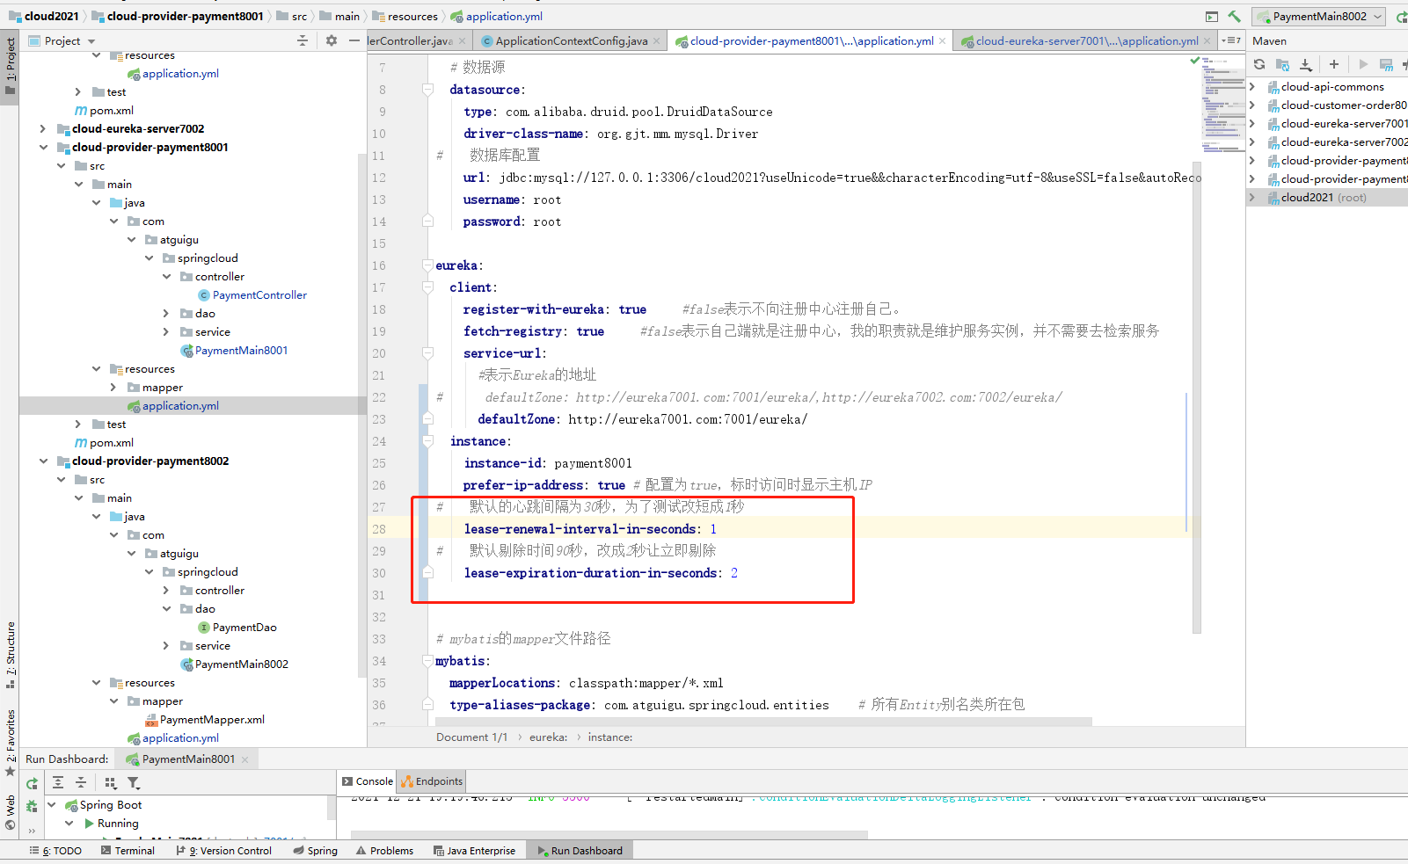The image size is (1408, 864).
Task: Click Expand All icon in Run Dashboard
Action: (58, 782)
